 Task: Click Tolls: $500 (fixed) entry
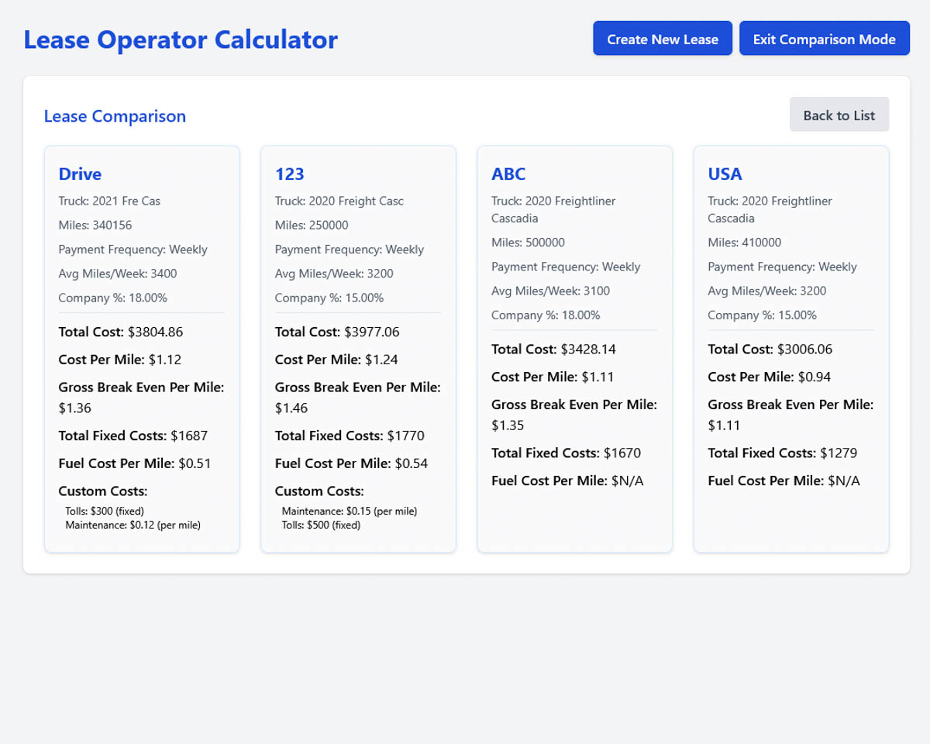(321, 525)
